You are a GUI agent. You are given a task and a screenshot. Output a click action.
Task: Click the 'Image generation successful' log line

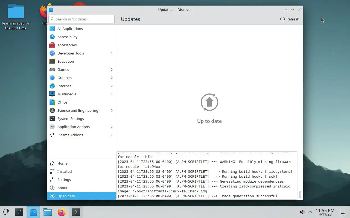click(197, 196)
